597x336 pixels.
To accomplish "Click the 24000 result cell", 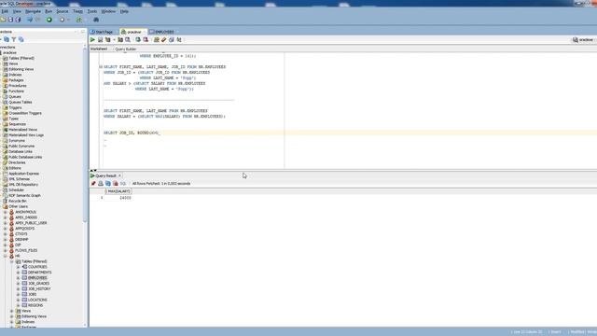I will tap(125, 198).
